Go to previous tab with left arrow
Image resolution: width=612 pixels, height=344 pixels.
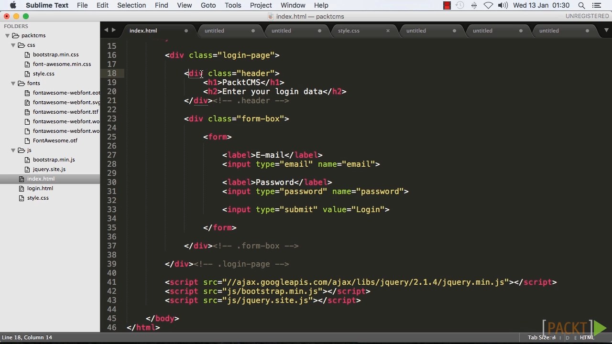click(x=106, y=30)
